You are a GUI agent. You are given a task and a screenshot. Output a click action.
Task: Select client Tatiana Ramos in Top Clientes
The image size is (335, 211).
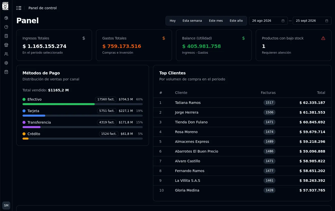click(x=188, y=103)
